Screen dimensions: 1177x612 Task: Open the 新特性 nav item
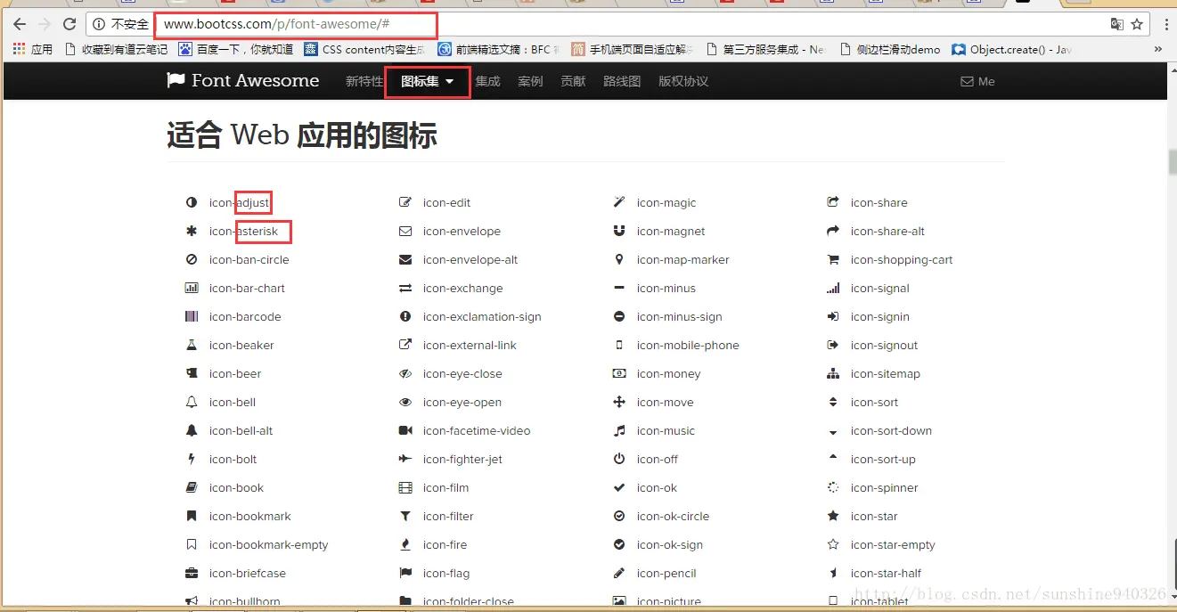pyautogui.click(x=364, y=81)
